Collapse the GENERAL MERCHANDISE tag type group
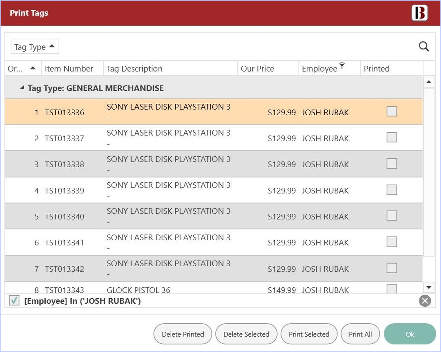This screenshot has width=441, height=352. pyautogui.click(x=22, y=88)
